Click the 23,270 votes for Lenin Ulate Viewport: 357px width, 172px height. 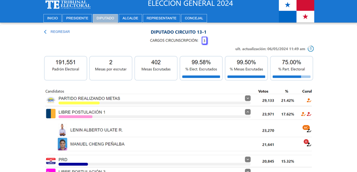click(268, 131)
